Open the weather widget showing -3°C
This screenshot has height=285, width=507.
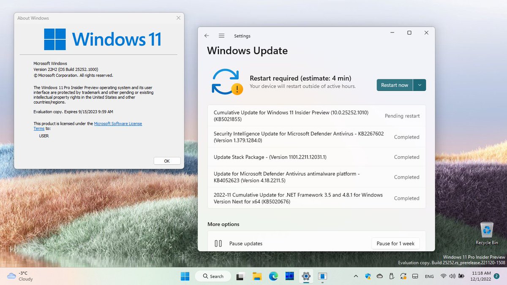pyautogui.click(x=20, y=276)
